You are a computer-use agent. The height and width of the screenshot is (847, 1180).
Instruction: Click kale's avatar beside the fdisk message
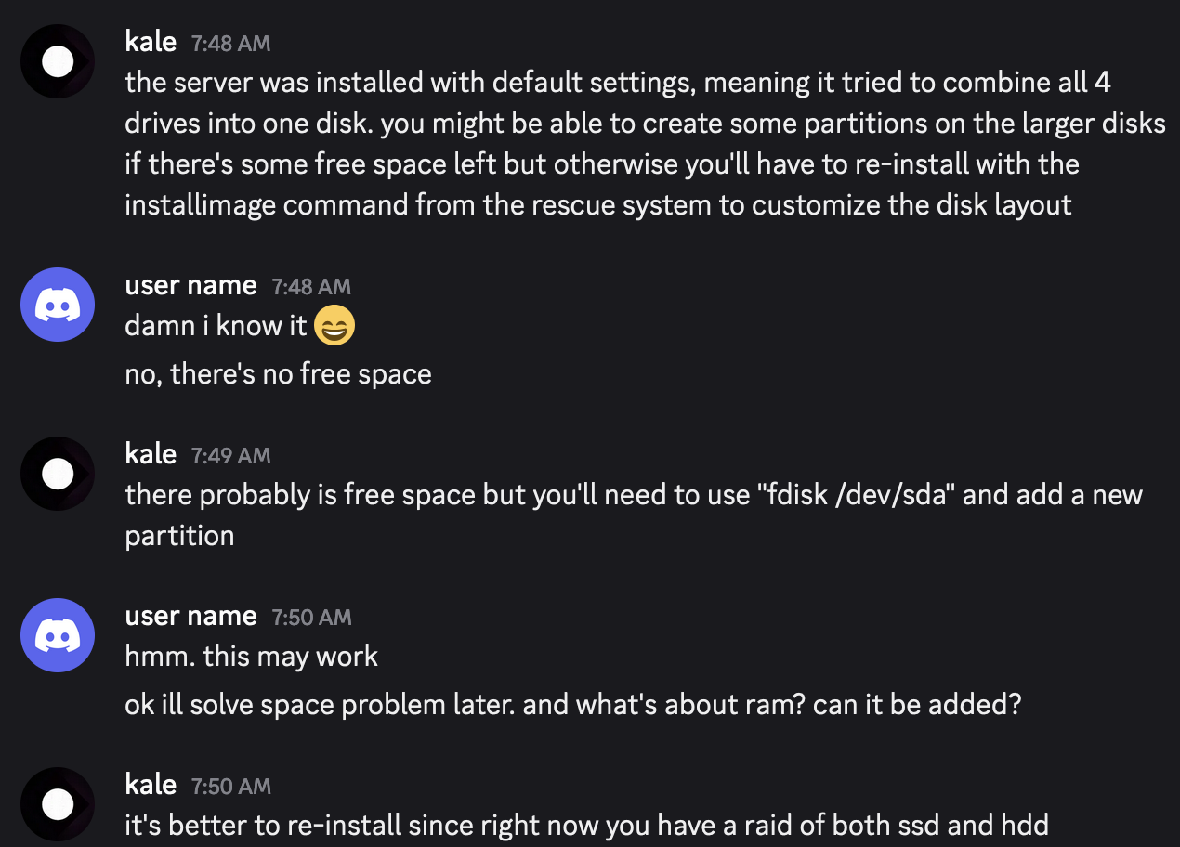coord(58,474)
